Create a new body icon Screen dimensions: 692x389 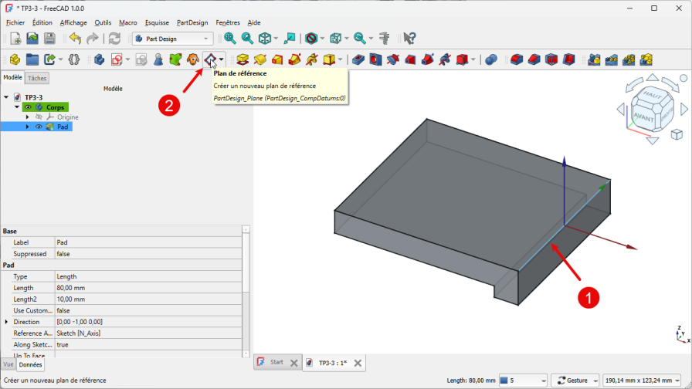click(x=100, y=59)
